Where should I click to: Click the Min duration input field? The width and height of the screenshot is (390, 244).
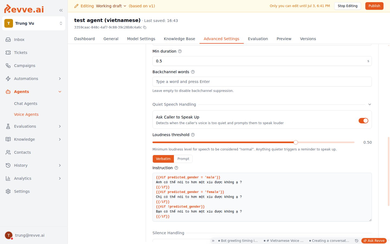point(262,61)
